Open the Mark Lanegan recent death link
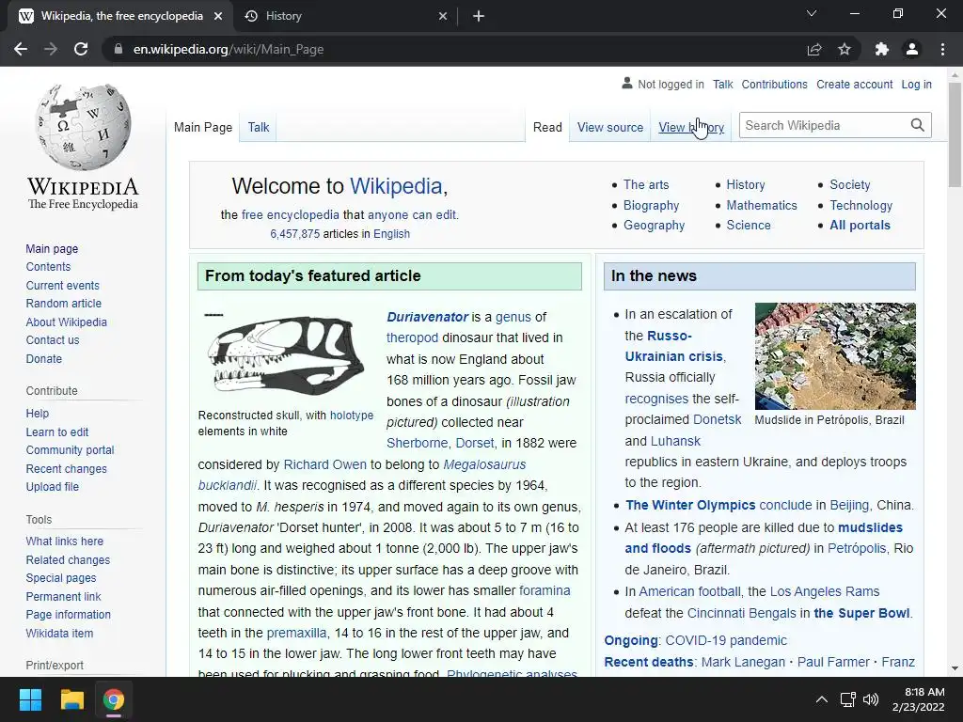This screenshot has width=963, height=722. [x=743, y=662]
